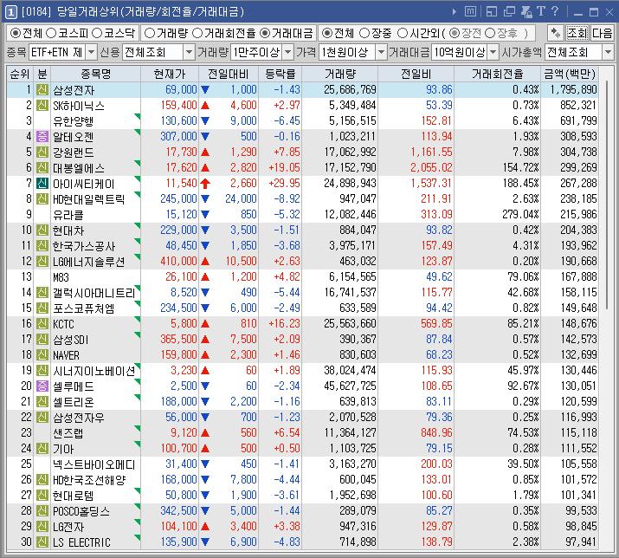Click 포스코퓨처엠 current price 234,500
Screen dimensions: 619x558
pos(178,308)
